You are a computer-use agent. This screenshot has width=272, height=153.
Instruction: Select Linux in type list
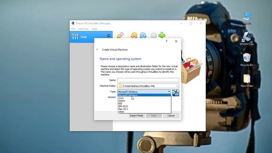(x=144, y=98)
